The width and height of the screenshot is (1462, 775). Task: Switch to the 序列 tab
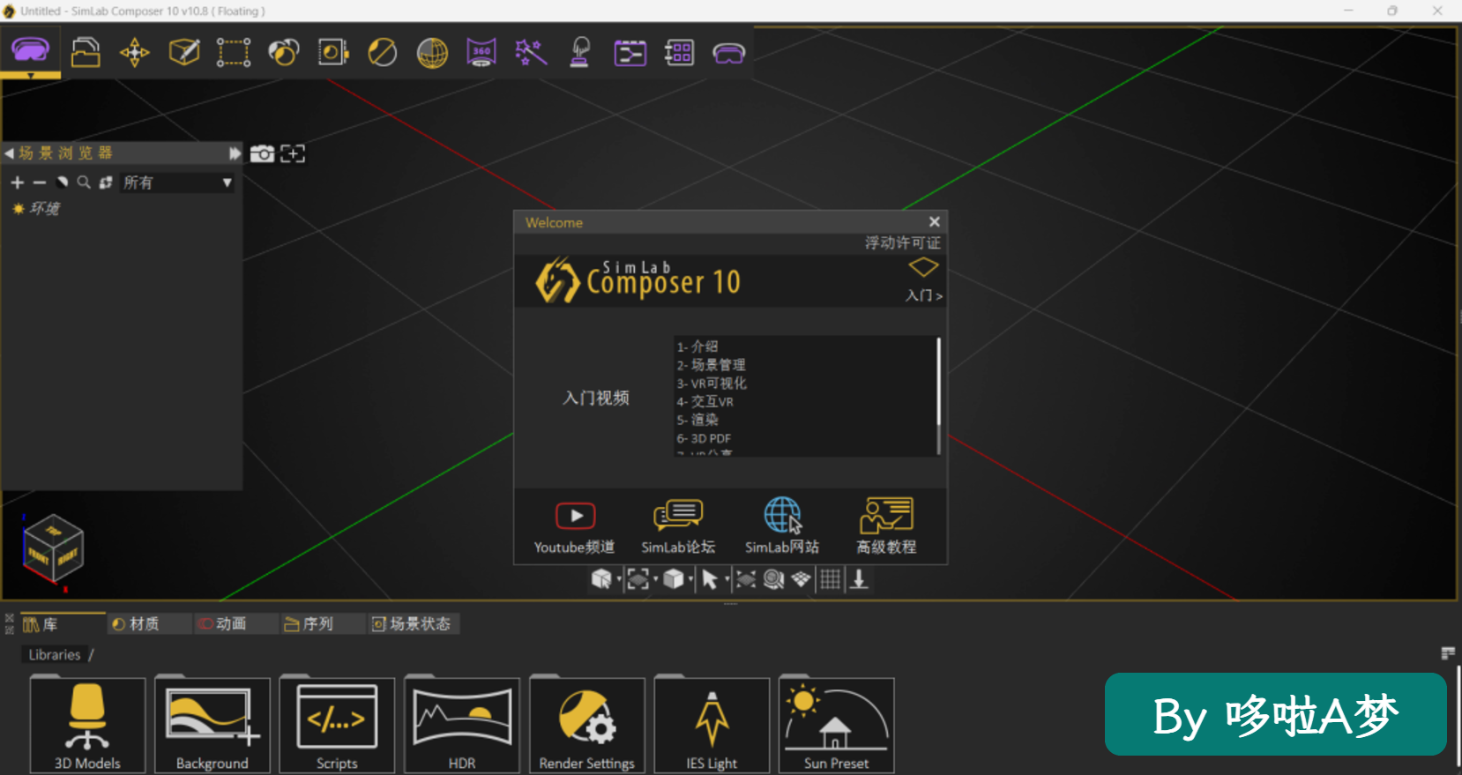(x=321, y=624)
